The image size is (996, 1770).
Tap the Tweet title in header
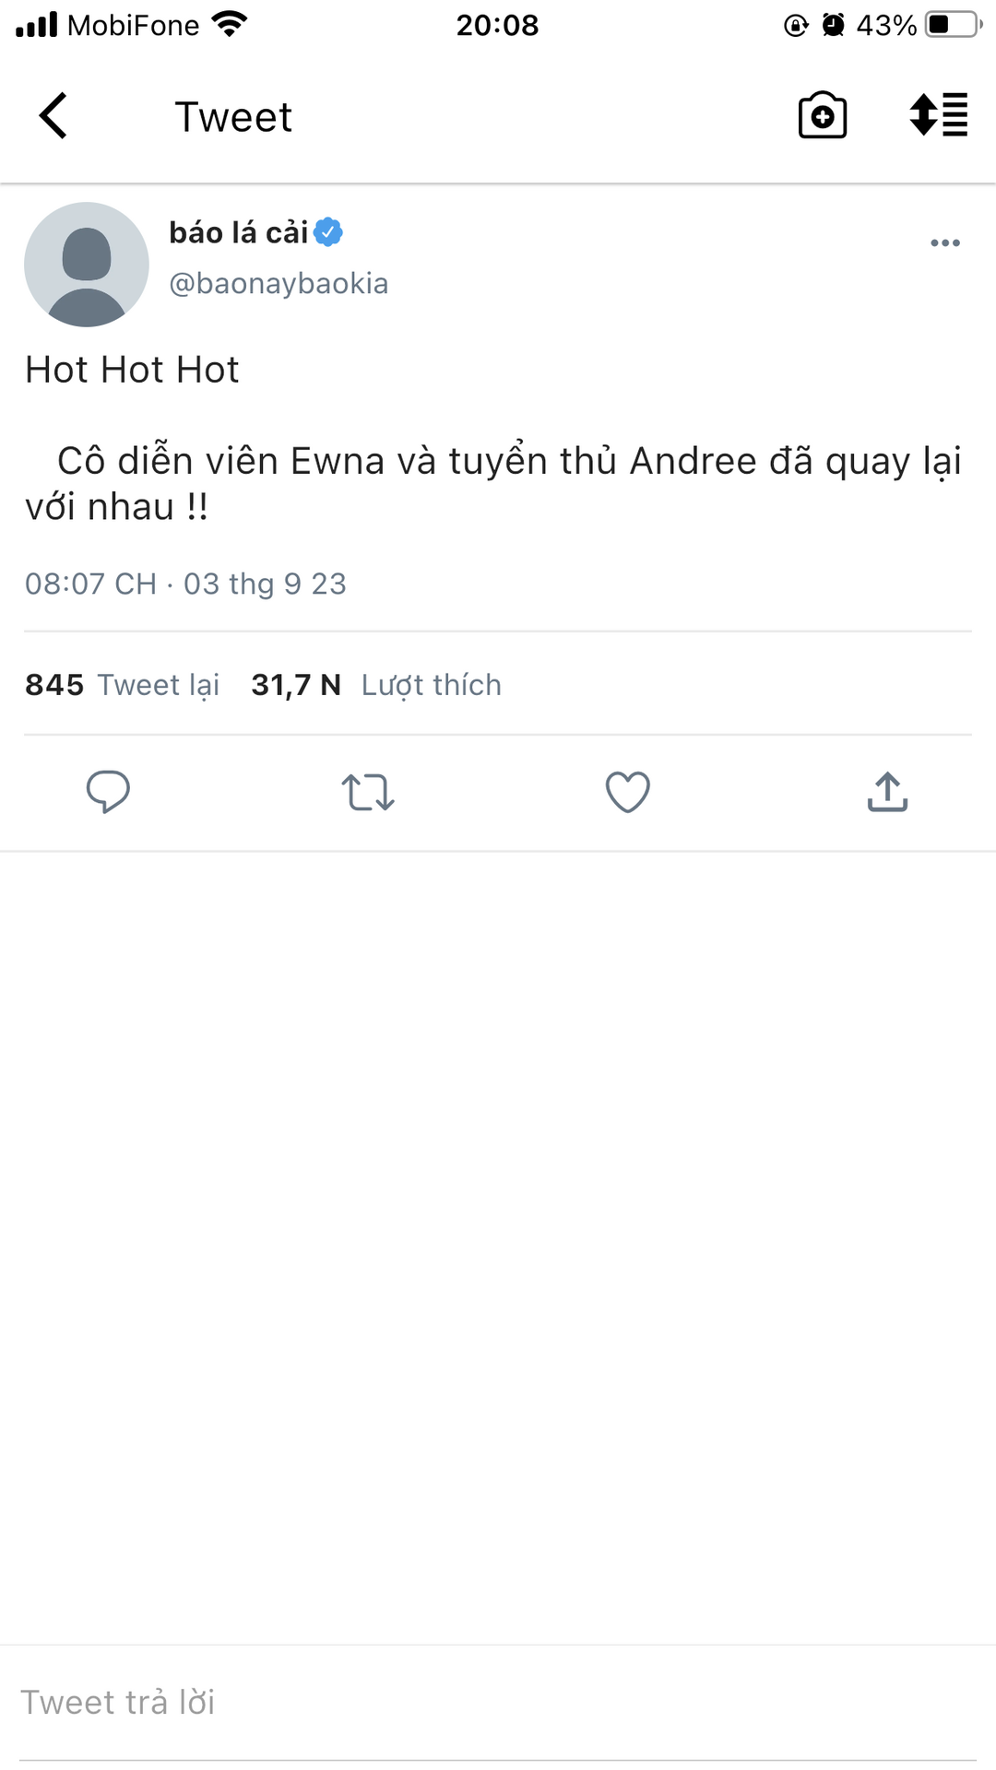(x=233, y=117)
